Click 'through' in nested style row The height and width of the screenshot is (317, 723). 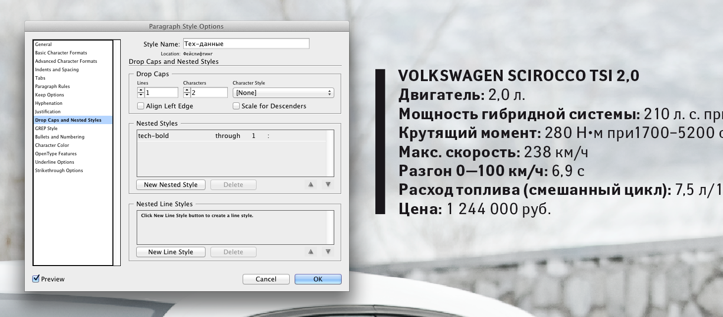[x=228, y=136]
